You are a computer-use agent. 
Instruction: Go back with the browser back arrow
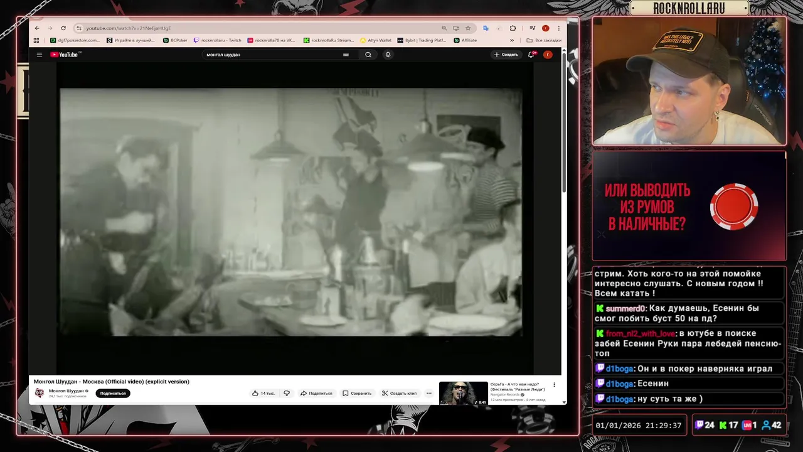(37, 28)
